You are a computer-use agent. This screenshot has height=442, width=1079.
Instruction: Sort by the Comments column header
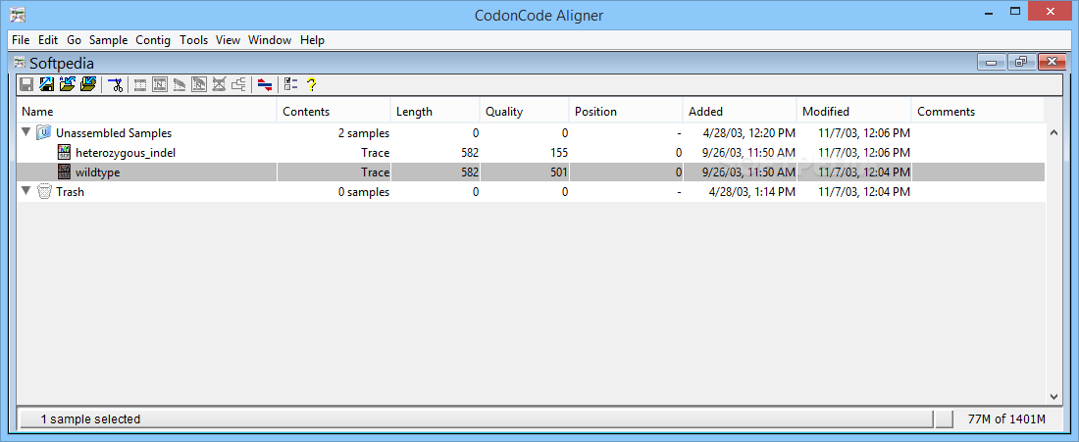[978, 112]
